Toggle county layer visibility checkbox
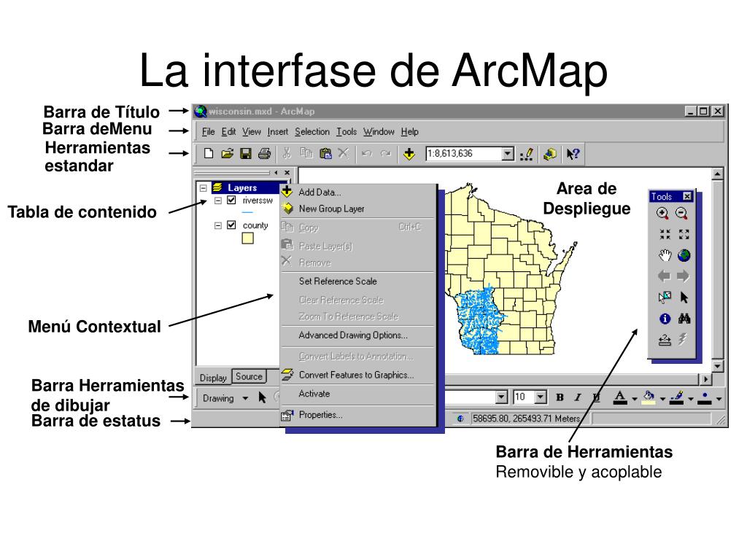This screenshot has width=747, height=560. tap(231, 225)
